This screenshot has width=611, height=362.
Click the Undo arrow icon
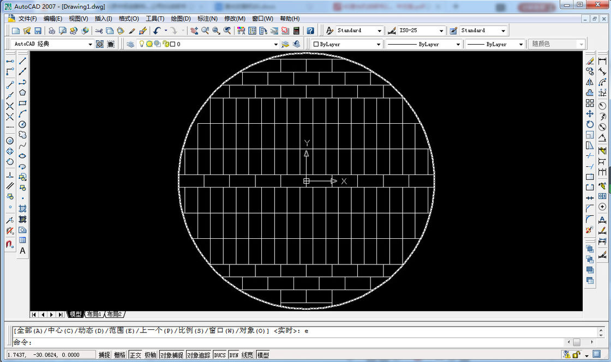tap(157, 31)
